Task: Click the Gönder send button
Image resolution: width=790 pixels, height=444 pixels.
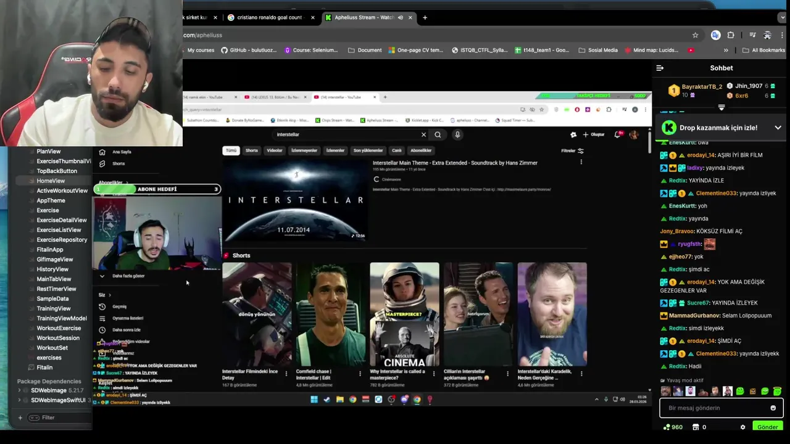Action: (x=767, y=427)
